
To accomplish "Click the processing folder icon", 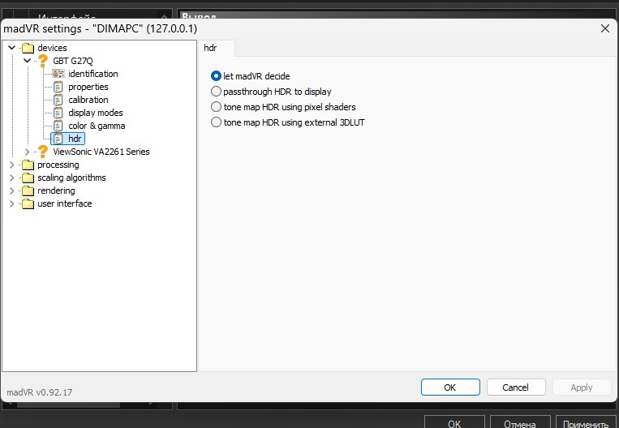I will pos(28,165).
